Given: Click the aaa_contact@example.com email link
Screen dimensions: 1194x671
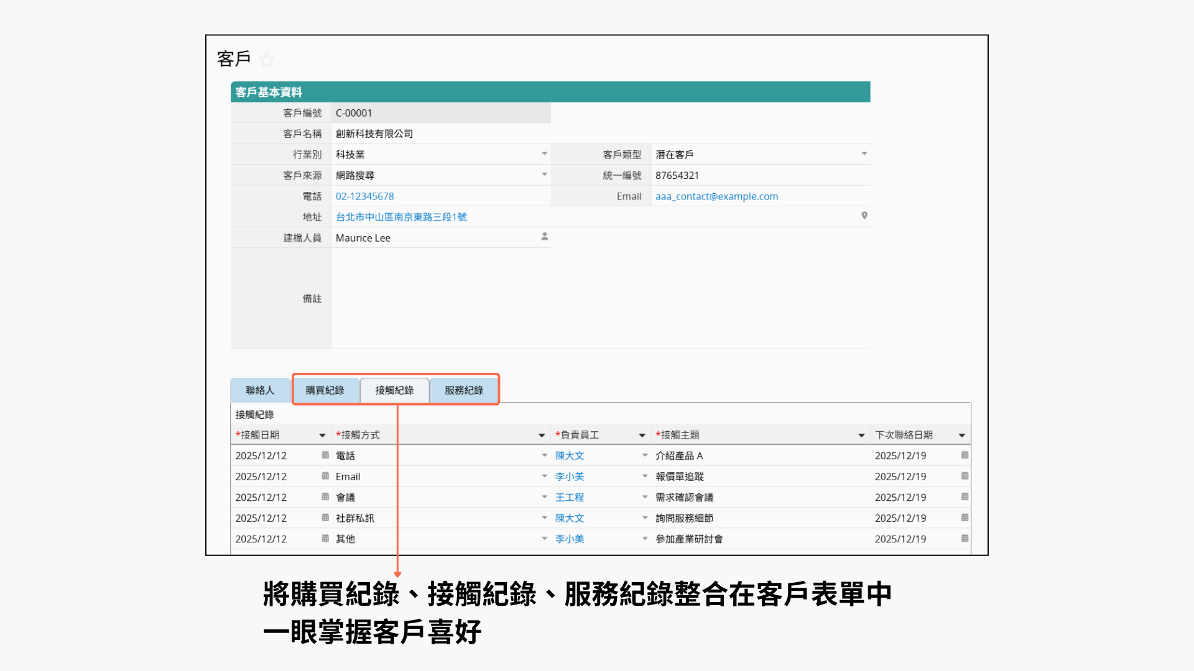Looking at the screenshot, I should point(716,196).
